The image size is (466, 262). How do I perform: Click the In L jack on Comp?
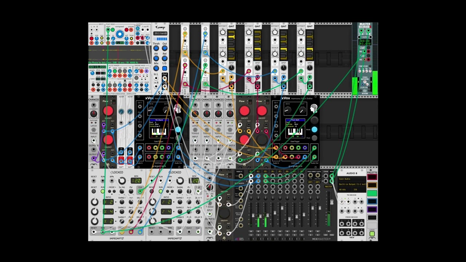pos(156,78)
